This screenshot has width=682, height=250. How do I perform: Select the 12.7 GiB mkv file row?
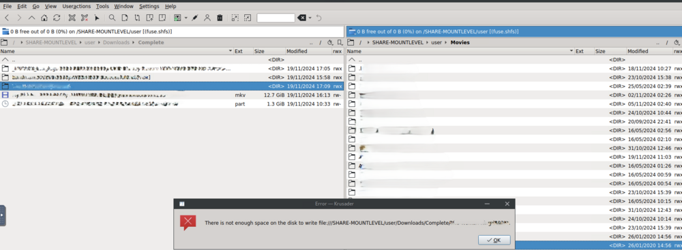click(x=172, y=95)
